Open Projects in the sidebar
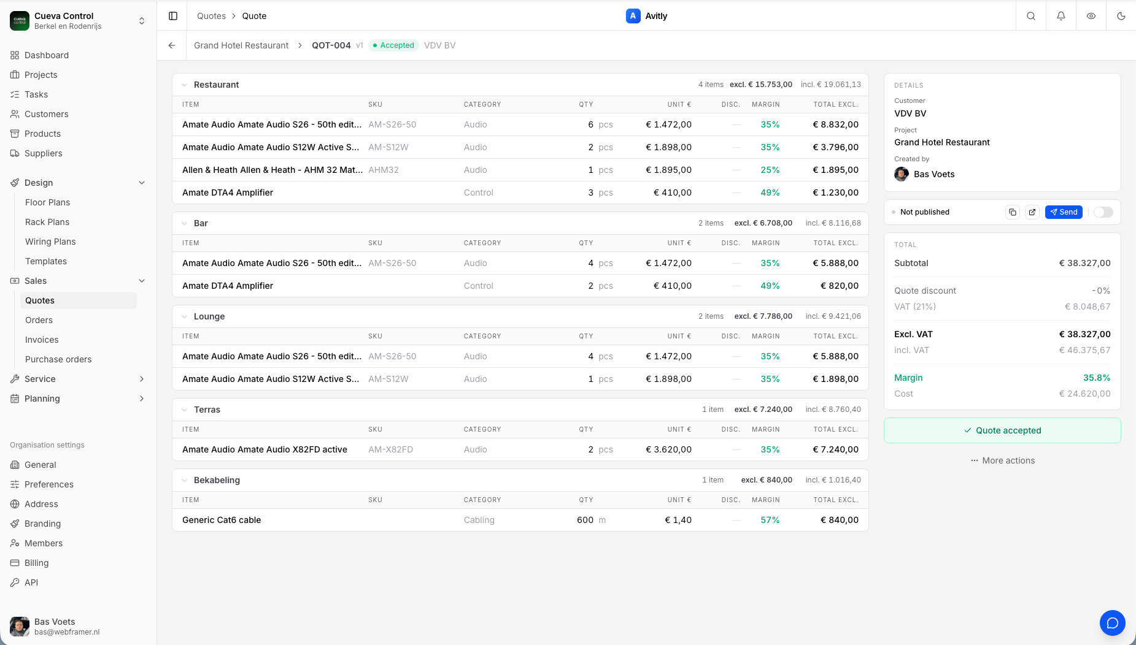The width and height of the screenshot is (1136, 645). [41, 75]
